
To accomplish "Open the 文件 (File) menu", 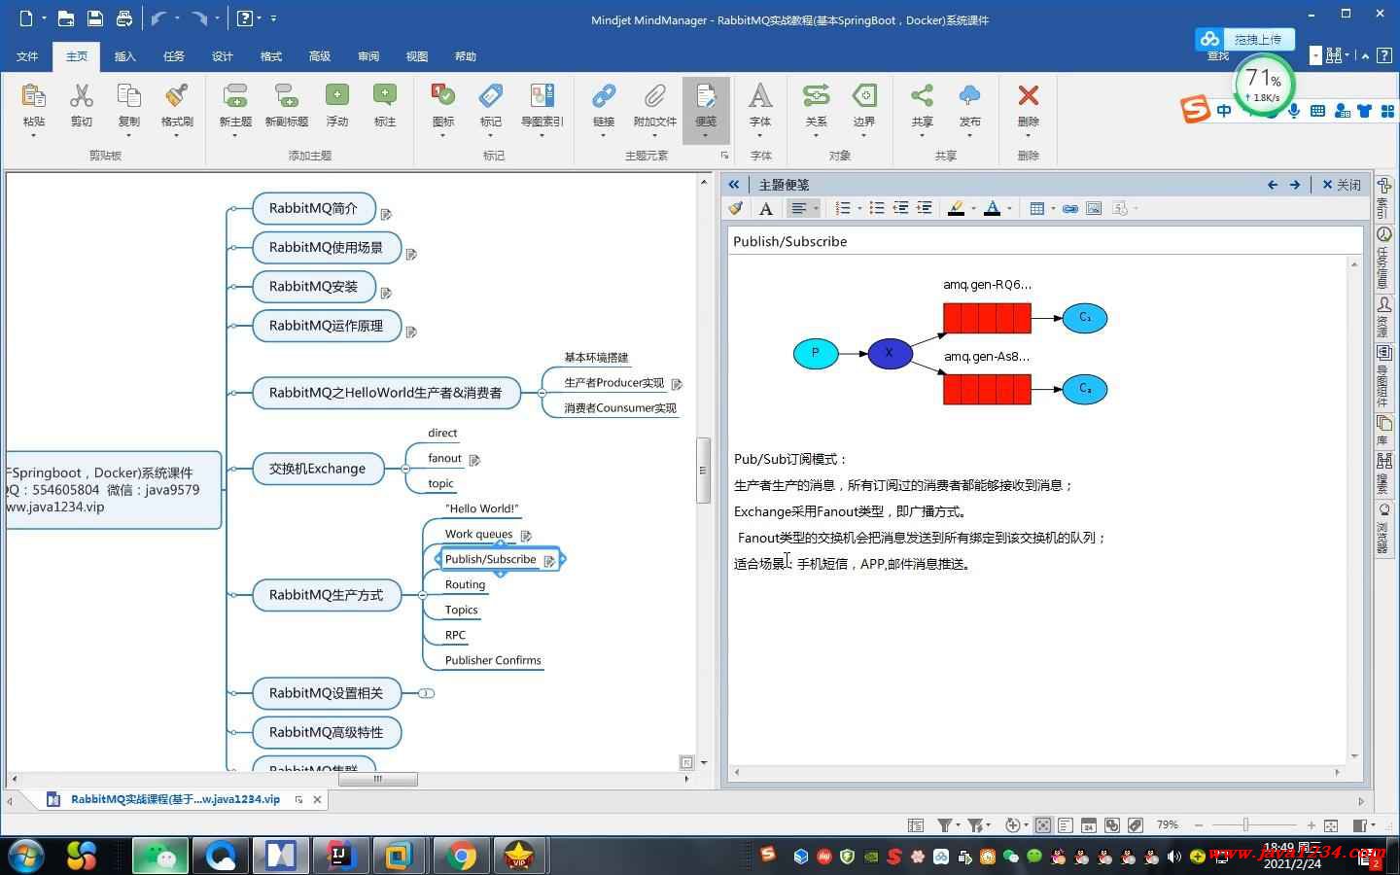I will tap(27, 56).
